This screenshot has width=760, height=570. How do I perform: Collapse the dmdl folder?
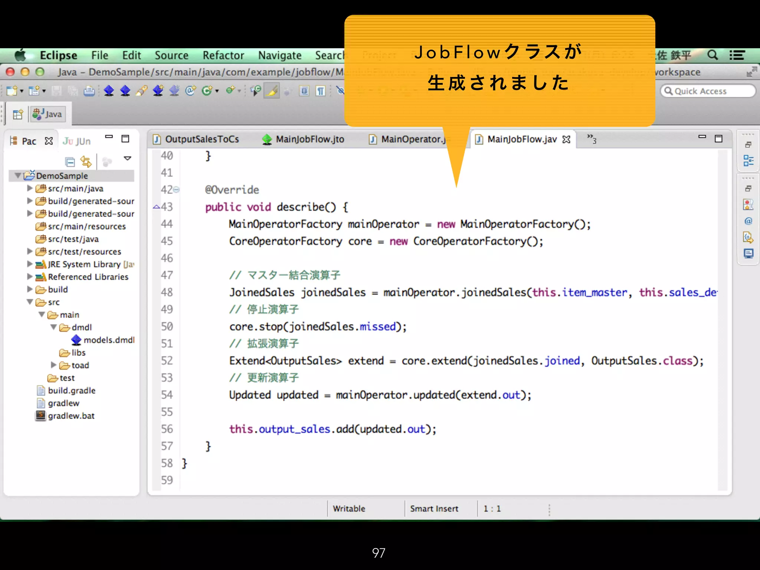tap(54, 327)
